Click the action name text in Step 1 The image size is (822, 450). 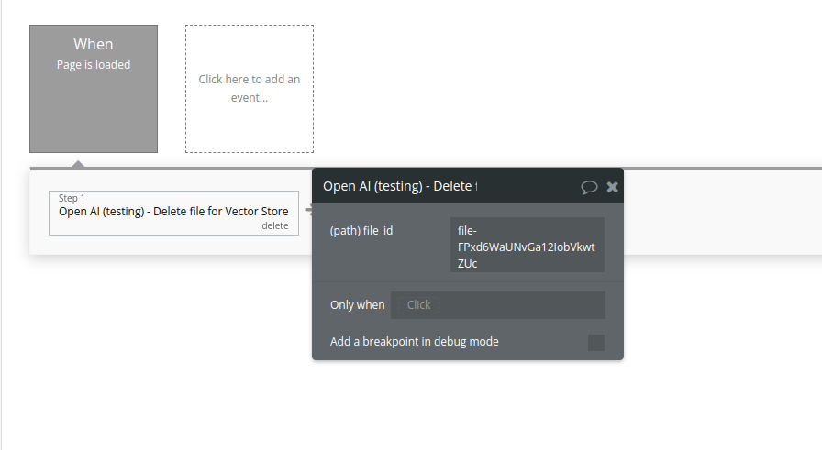click(173, 212)
